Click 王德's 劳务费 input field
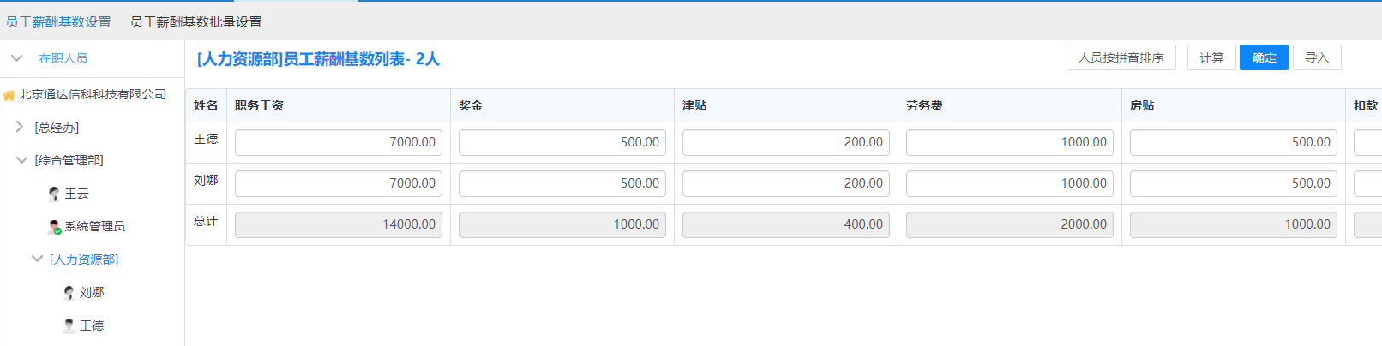This screenshot has height=346, width=1382. 1009,142
